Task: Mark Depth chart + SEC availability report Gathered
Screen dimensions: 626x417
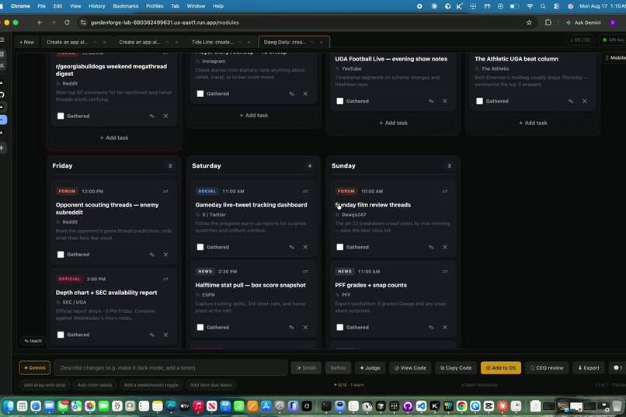Action: click(61, 335)
